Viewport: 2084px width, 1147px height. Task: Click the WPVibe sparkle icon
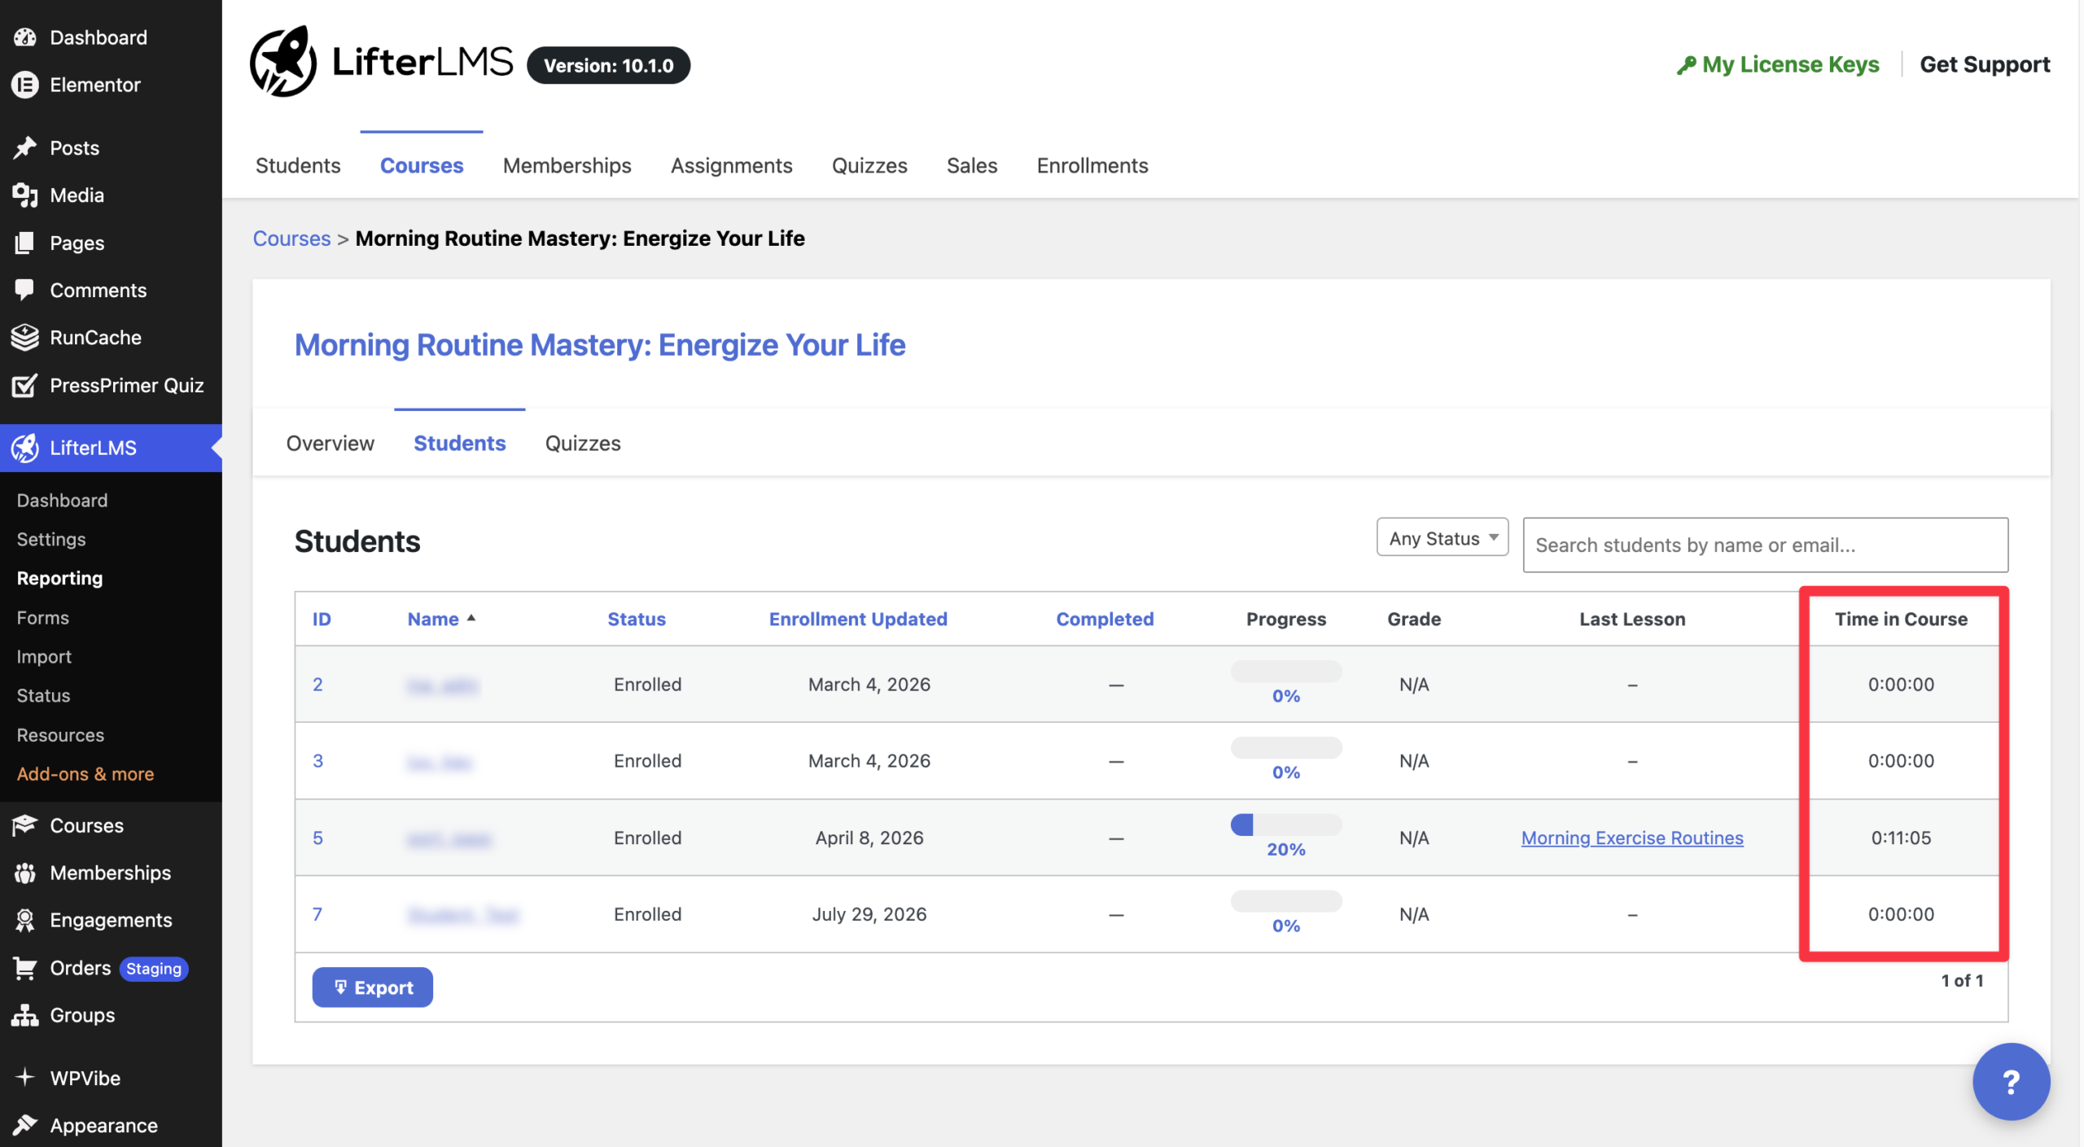tap(25, 1077)
